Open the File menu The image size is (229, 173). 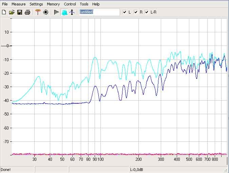pyautogui.click(x=5, y=4)
